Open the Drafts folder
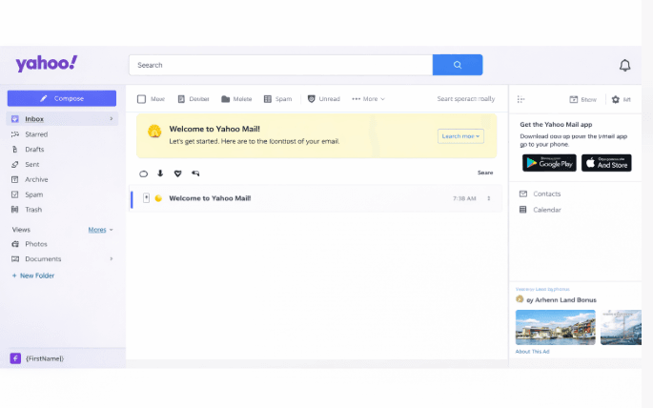653x408 pixels. [x=34, y=150]
